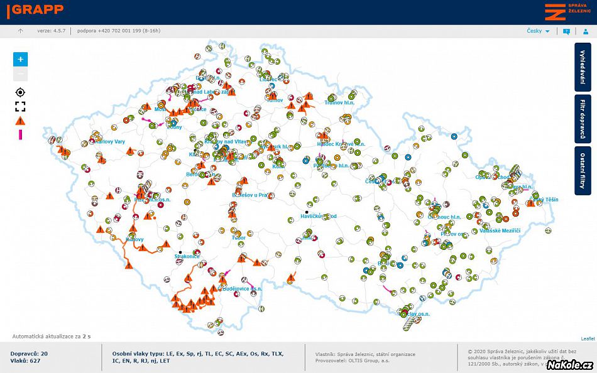This screenshot has width=597, height=373.
Task: Expand the Vyhledávání side panel
Action: [583, 65]
